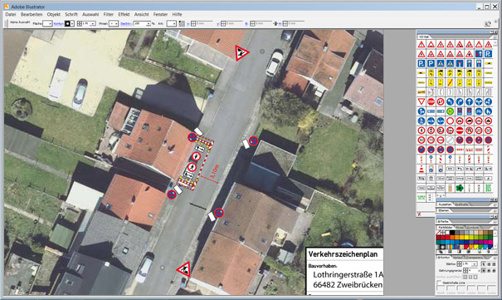Select the round join option
Image resolution: width=502 pixels, height=300 pixels.
489,271
